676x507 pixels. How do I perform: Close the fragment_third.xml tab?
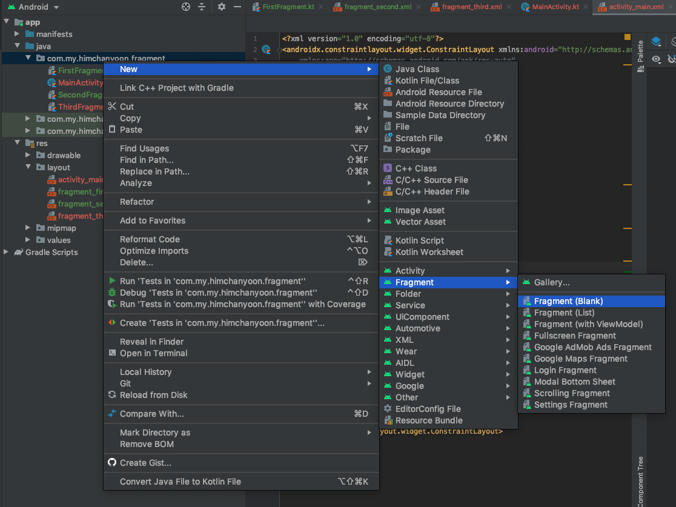pyautogui.click(x=509, y=7)
